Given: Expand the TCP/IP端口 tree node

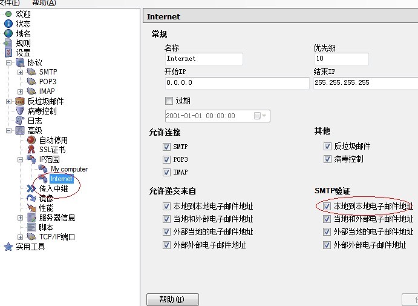Looking at the screenshot, I should [x=20, y=237].
